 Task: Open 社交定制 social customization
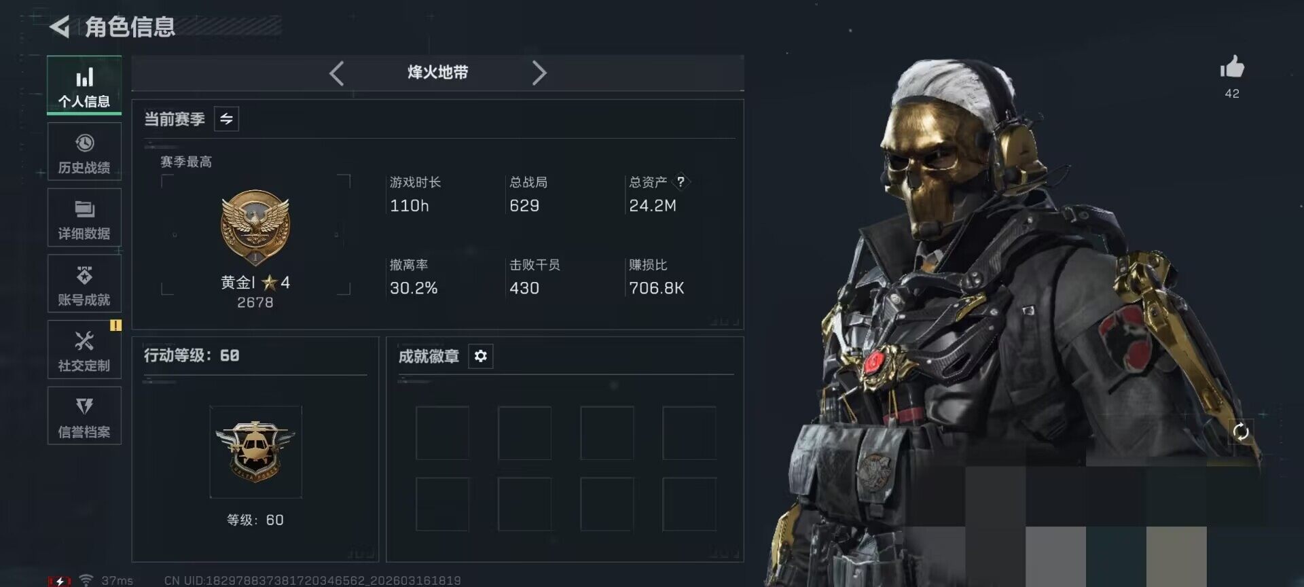[84, 349]
